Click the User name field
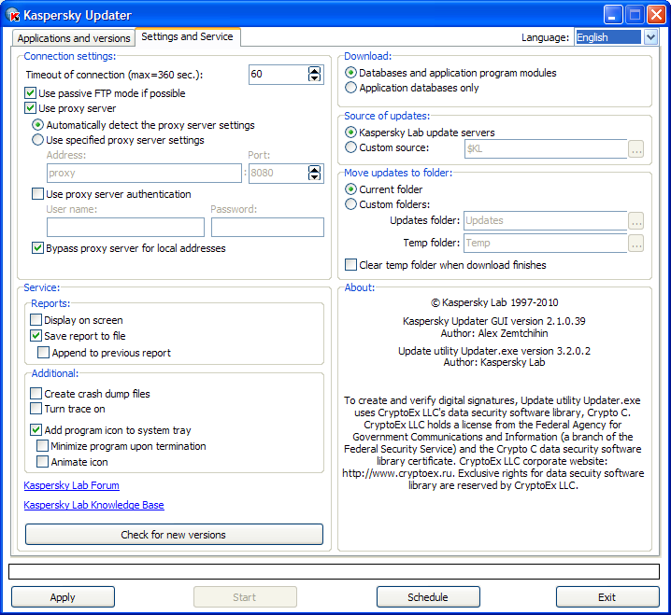 pyautogui.click(x=125, y=228)
